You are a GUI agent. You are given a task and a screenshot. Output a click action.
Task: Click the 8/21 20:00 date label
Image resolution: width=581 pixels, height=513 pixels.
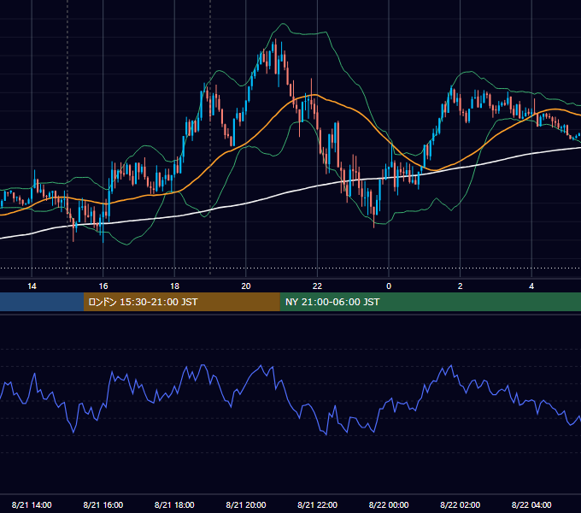pyautogui.click(x=246, y=504)
